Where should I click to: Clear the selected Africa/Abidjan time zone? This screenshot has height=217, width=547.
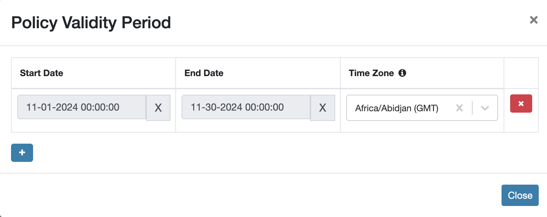[x=459, y=108]
